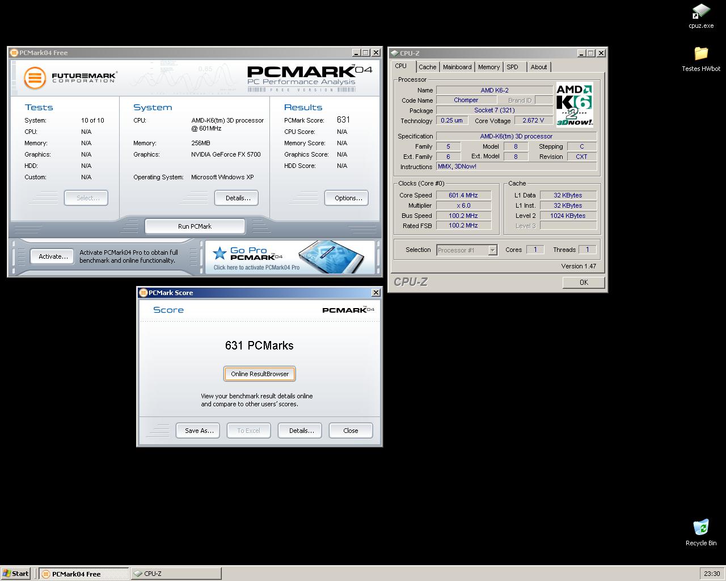Click the Run PCMark button

pyautogui.click(x=195, y=226)
